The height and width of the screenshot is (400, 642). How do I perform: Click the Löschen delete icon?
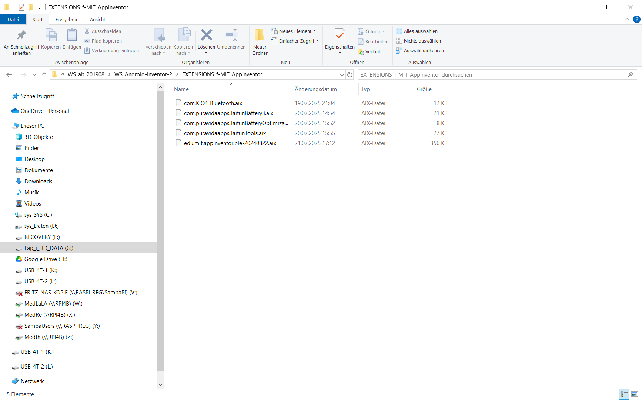tap(206, 35)
